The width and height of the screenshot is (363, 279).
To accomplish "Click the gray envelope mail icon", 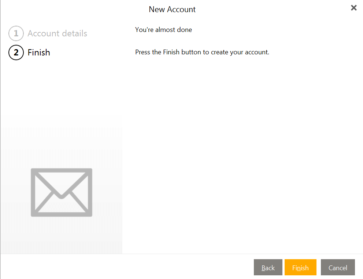I will click(62, 192).
